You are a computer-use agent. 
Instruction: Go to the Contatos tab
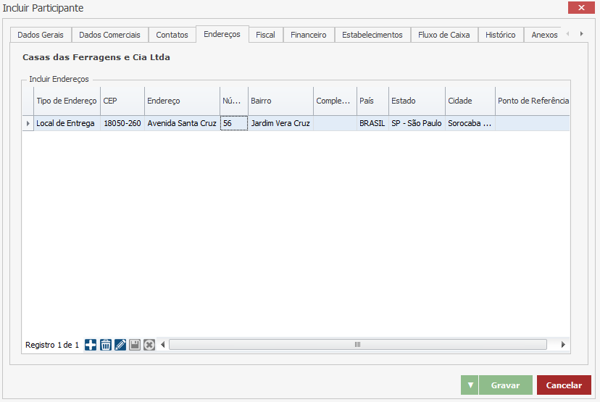point(172,35)
